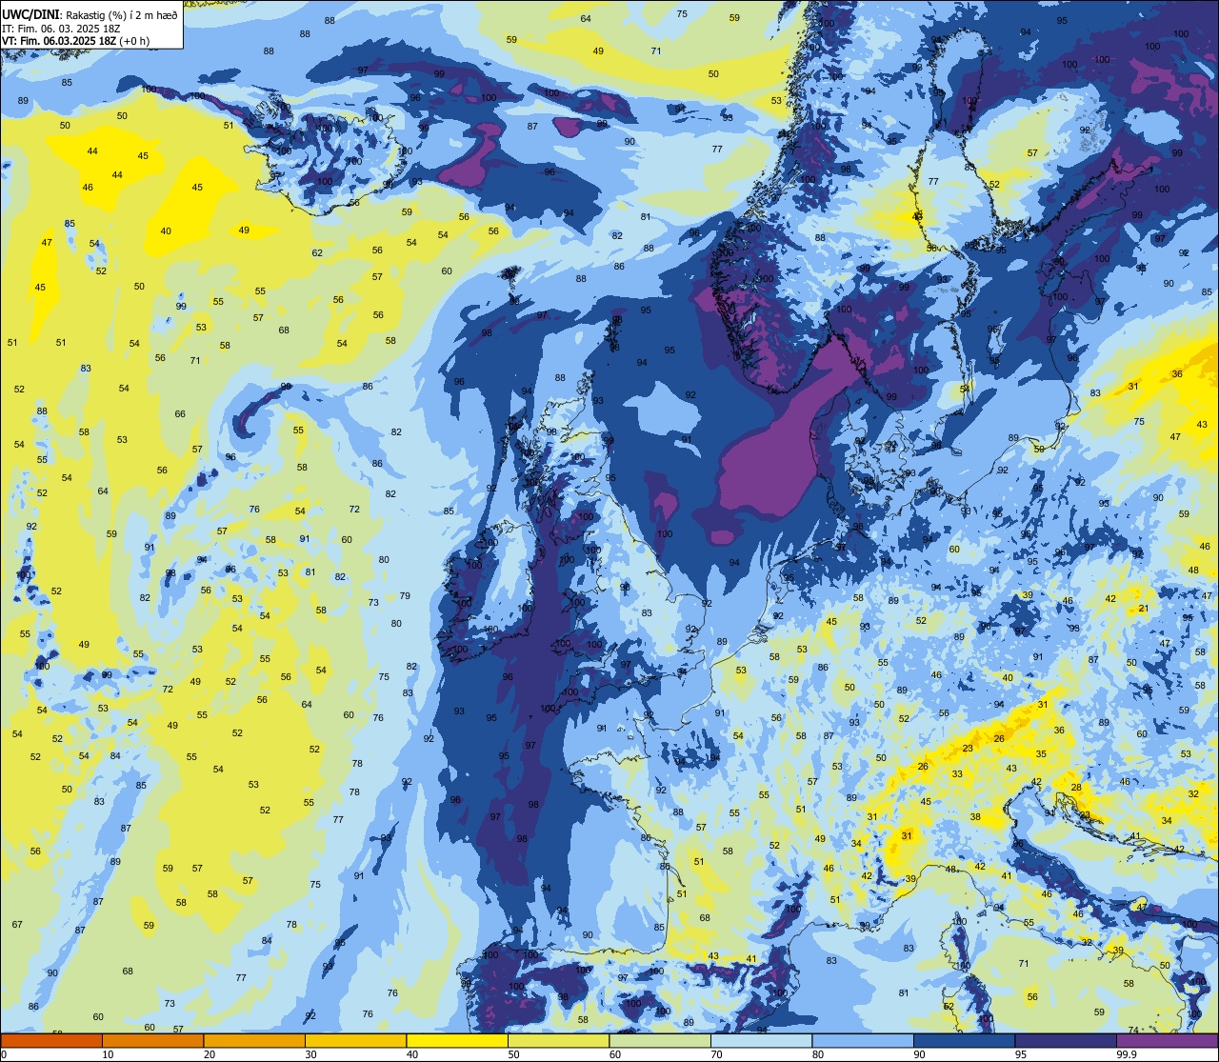This screenshot has width=1219, height=1062.
Task: Click the humidity value 33 over the Alps
Action: click(x=957, y=774)
